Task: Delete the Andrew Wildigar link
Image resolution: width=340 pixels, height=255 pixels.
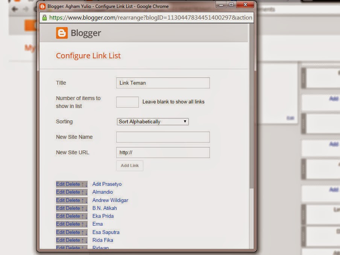Action: [x=73, y=200]
